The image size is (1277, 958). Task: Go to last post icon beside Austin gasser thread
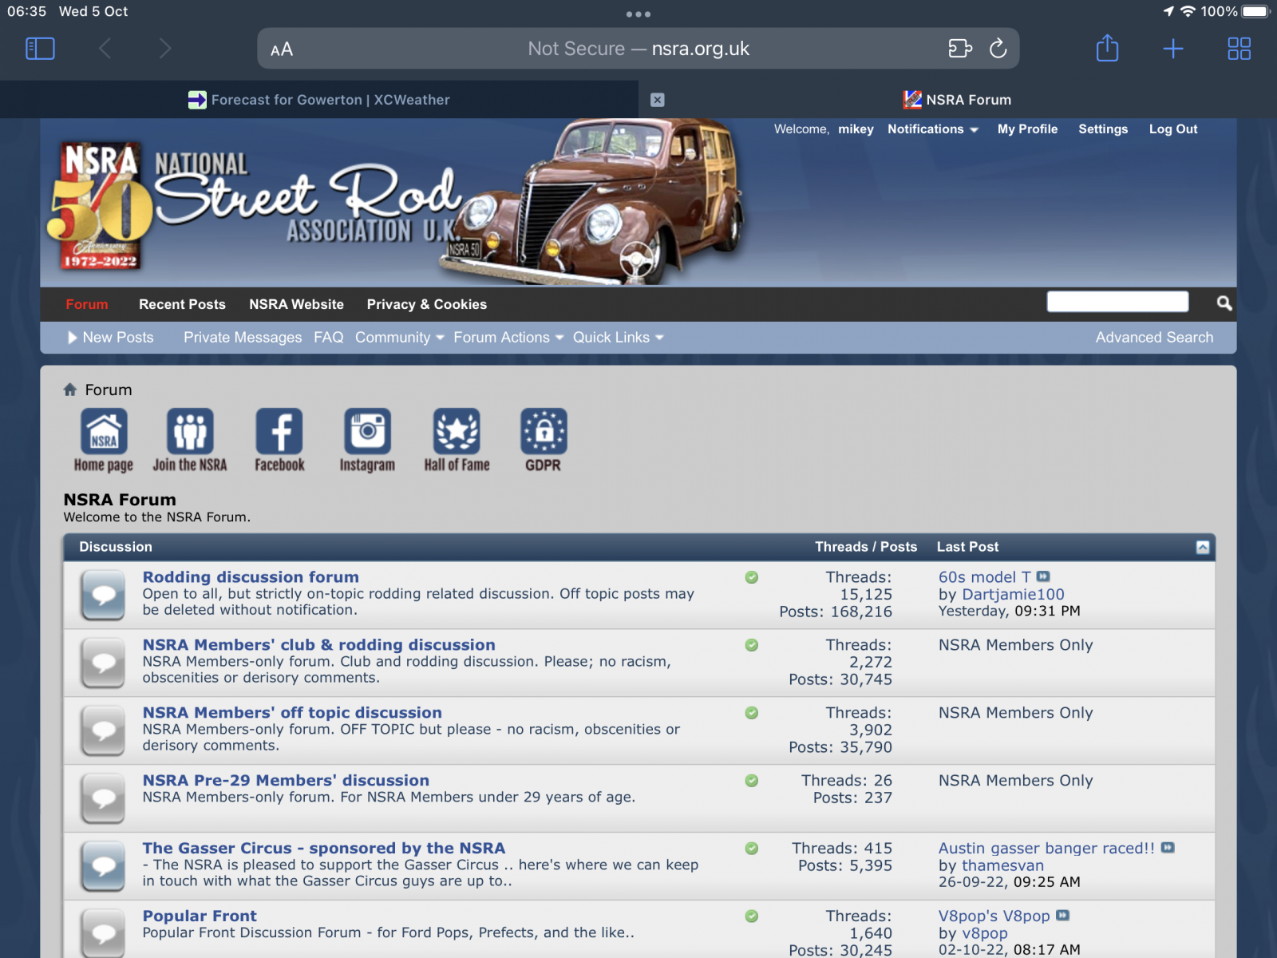click(1168, 848)
